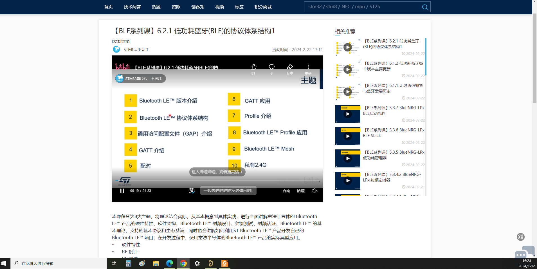This screenshot has width=537, height=269.
Task: Open recommended 5.3.6 BlueNRG-LPx BLE Stack link
Action: click(394, 133)
